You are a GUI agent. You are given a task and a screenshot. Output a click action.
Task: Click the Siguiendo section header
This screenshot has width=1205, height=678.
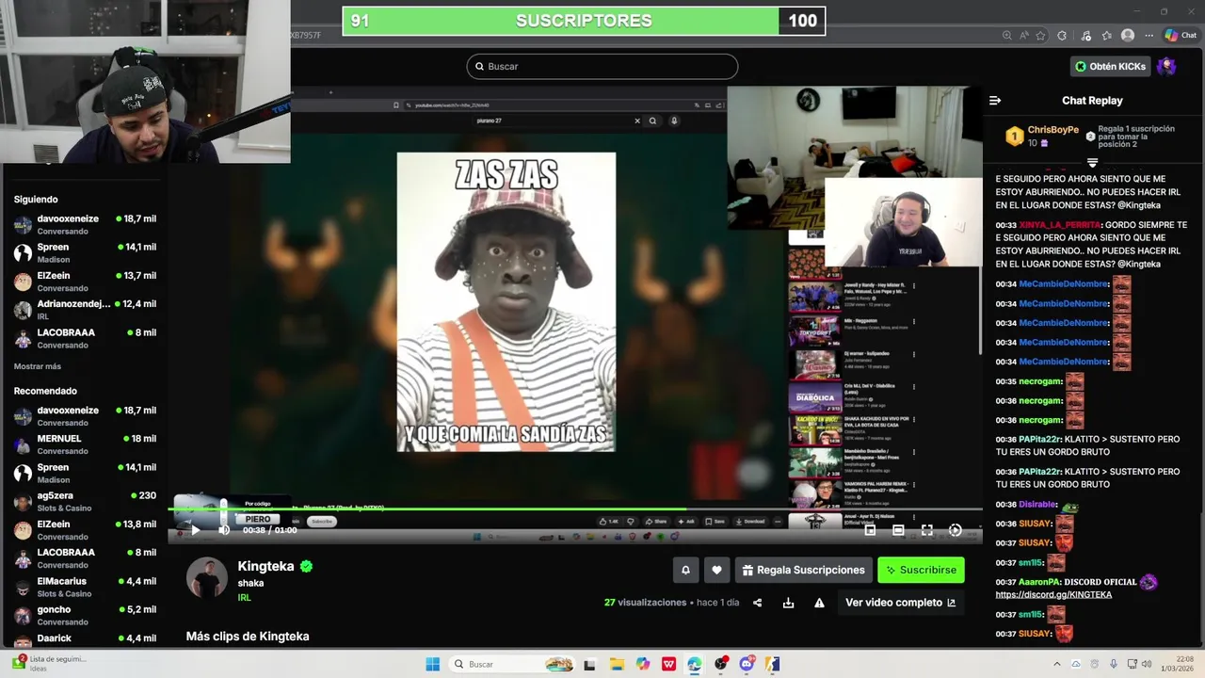click(x=36, y=200)
